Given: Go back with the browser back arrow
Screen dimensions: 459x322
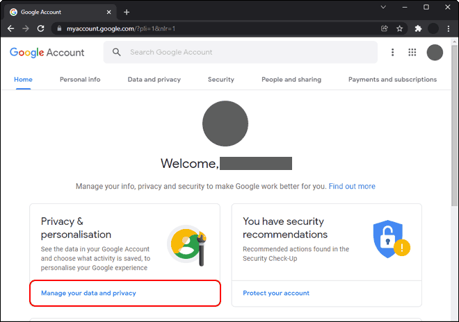Looking at the screenshot, I should 10,28.
